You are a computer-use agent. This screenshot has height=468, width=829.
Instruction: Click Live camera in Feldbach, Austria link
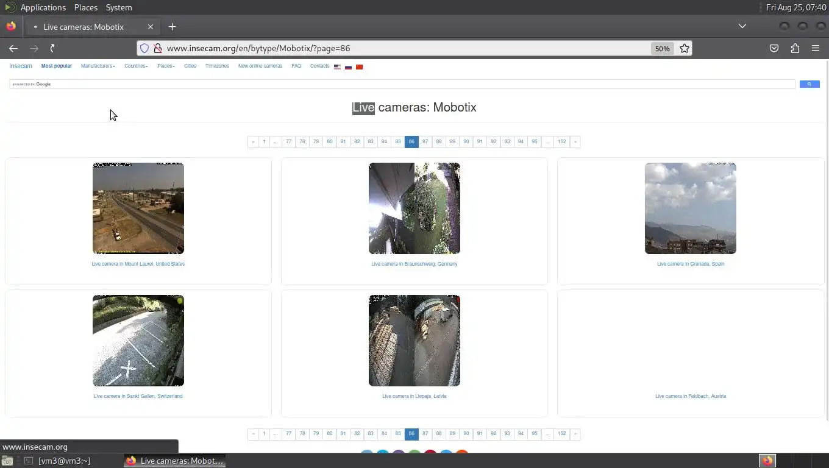[x=691, y=396]
